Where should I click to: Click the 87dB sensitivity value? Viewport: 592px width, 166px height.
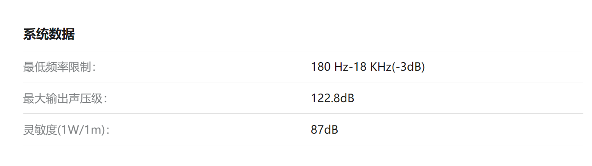tap(324, 130)
